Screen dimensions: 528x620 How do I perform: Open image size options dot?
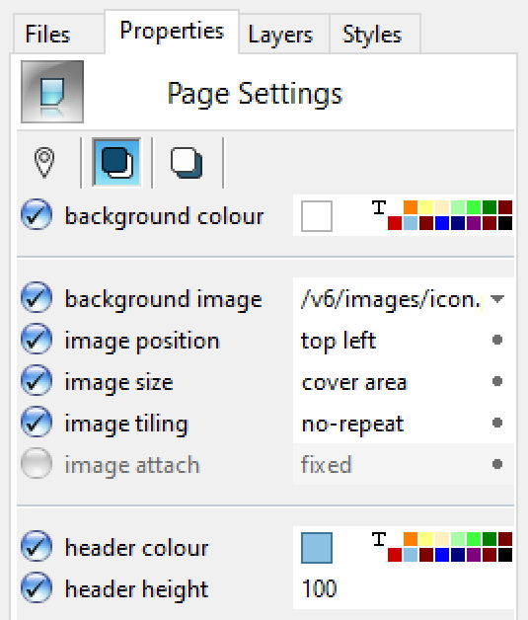point(497,381)
